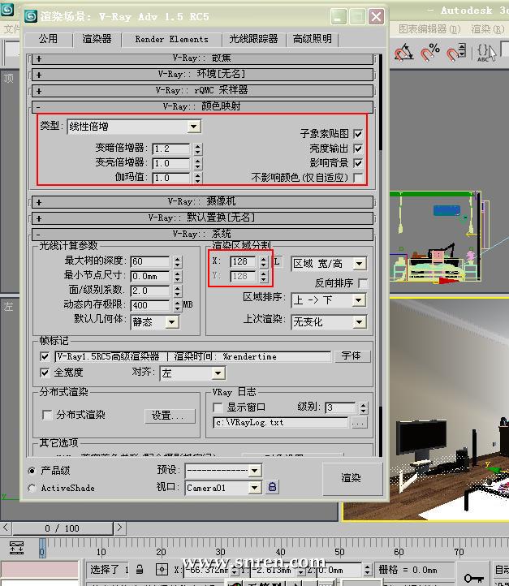This screenshot has width=509, height=586.
Task: Click the 伽玛值 spinner arrows
Action: (198, 178)
